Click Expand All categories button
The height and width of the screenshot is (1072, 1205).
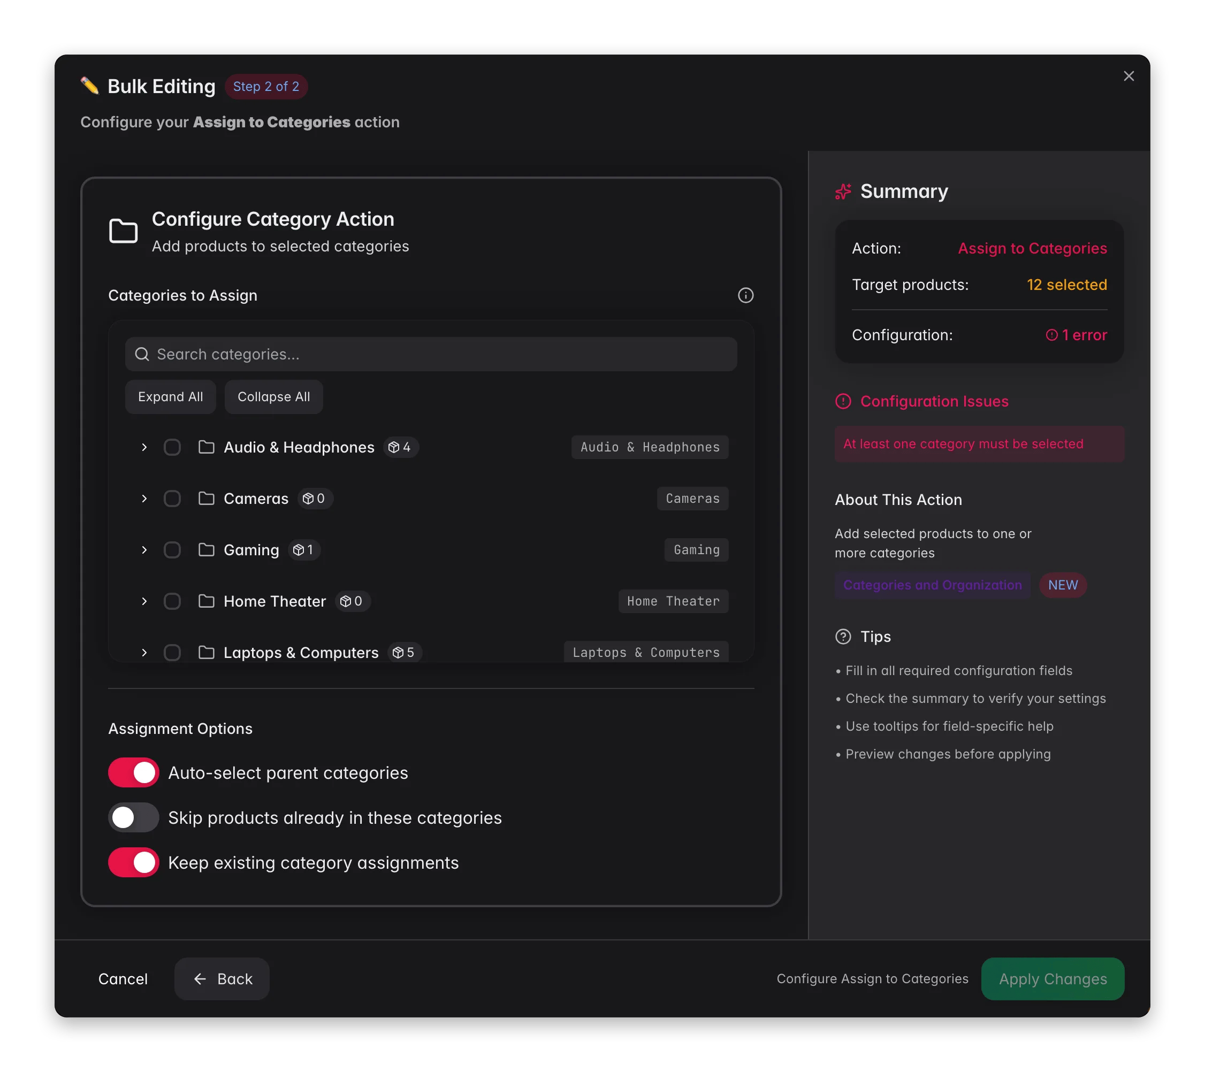[170, 397]
